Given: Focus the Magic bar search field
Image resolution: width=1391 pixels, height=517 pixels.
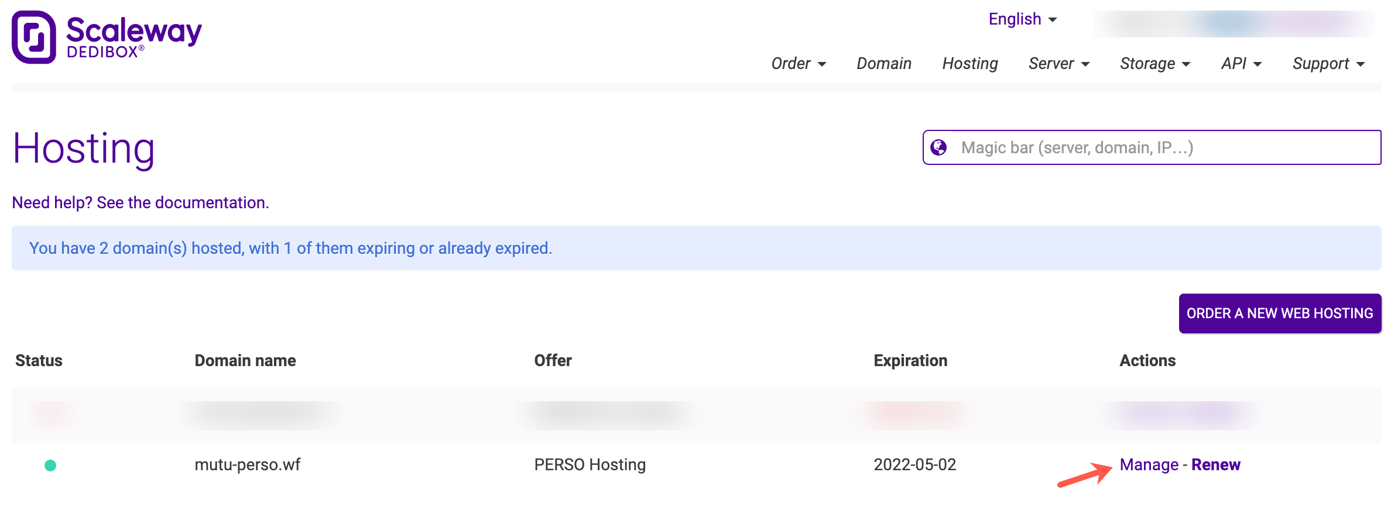Looking at the screenshot, I should pyautogui.click(x=1152, y=147).
